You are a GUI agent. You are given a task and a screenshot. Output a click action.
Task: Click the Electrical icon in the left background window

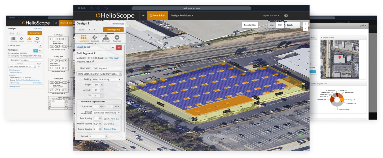tap(29, 39)
